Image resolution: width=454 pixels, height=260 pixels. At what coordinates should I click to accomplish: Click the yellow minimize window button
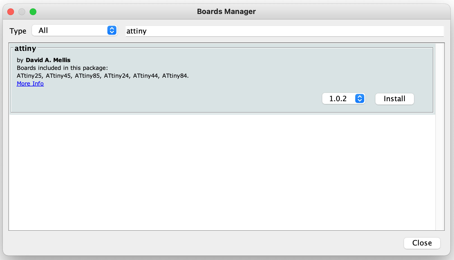(22, 12)
